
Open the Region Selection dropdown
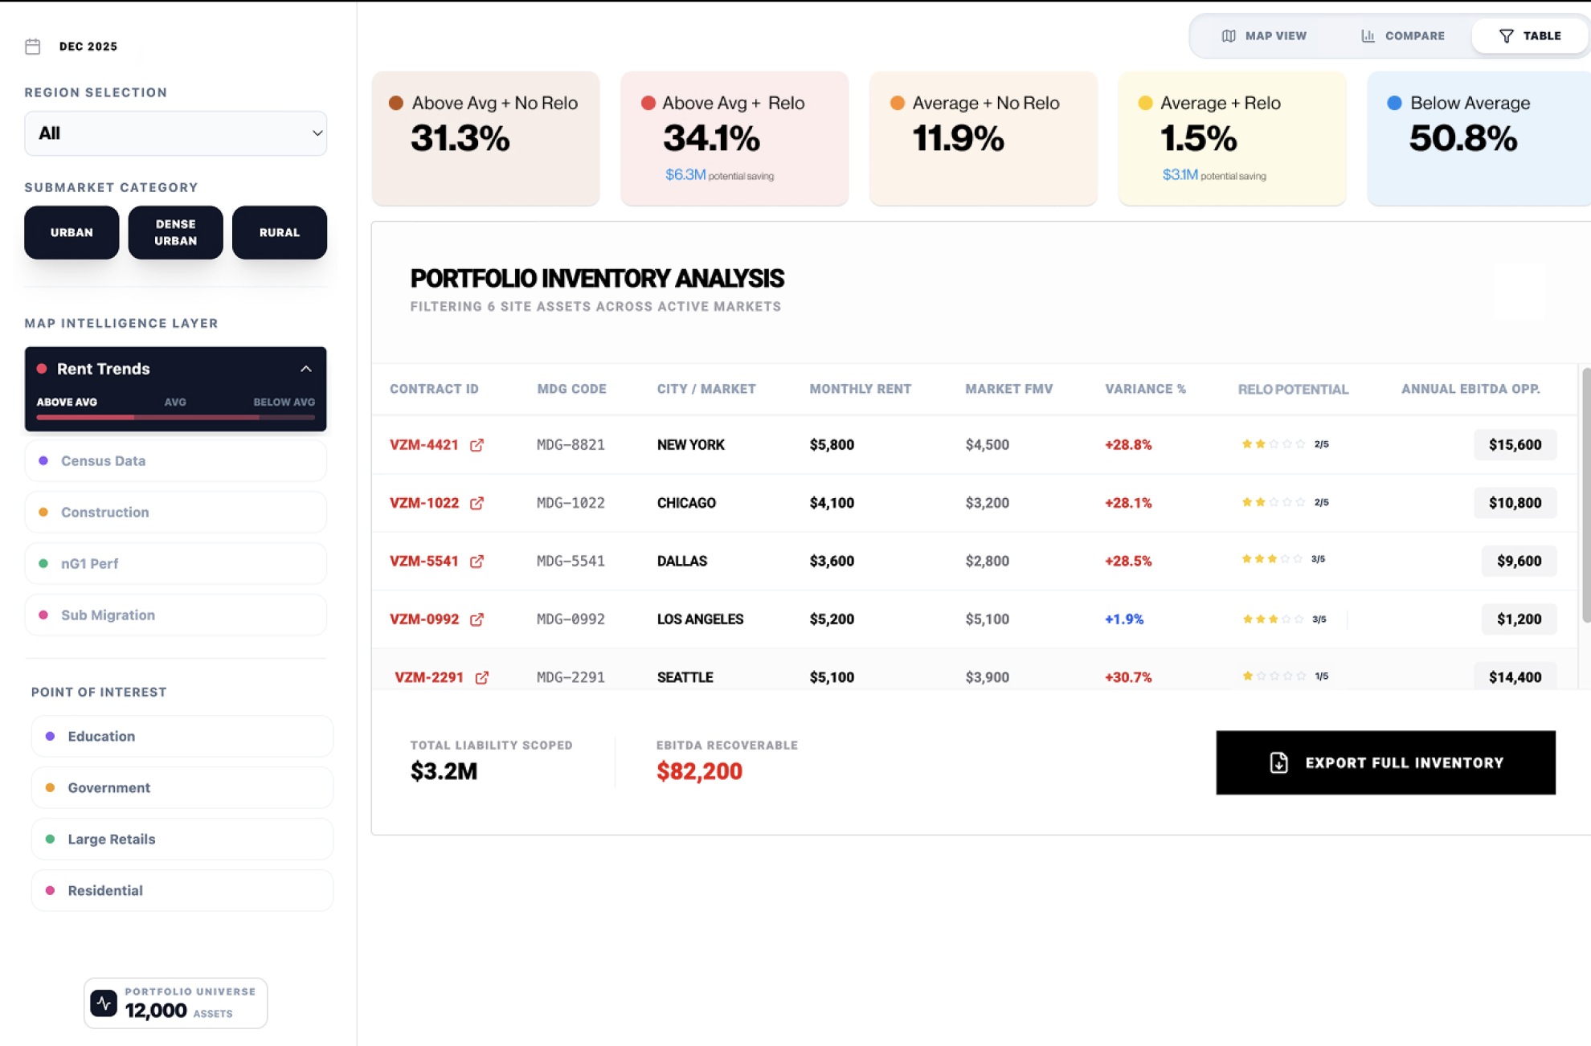pyautogui.click(x=175, y=133)
